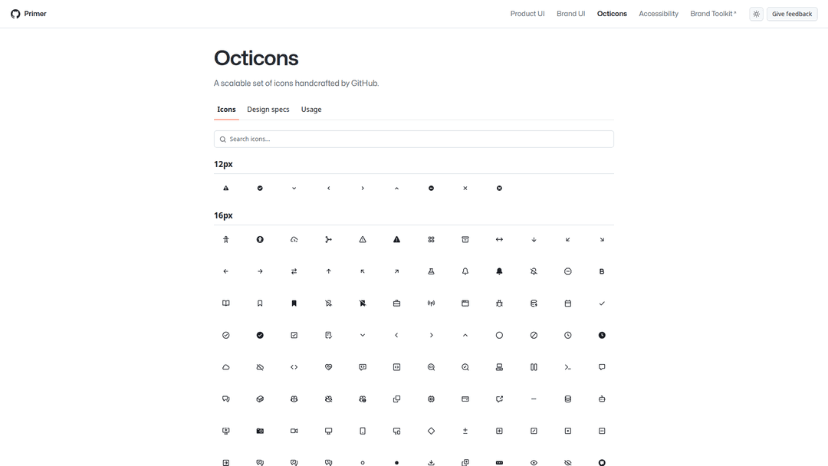This screenshot has height=466, width=828.
Task: Click the briefcase icon
Action: [x=396, y=304]
